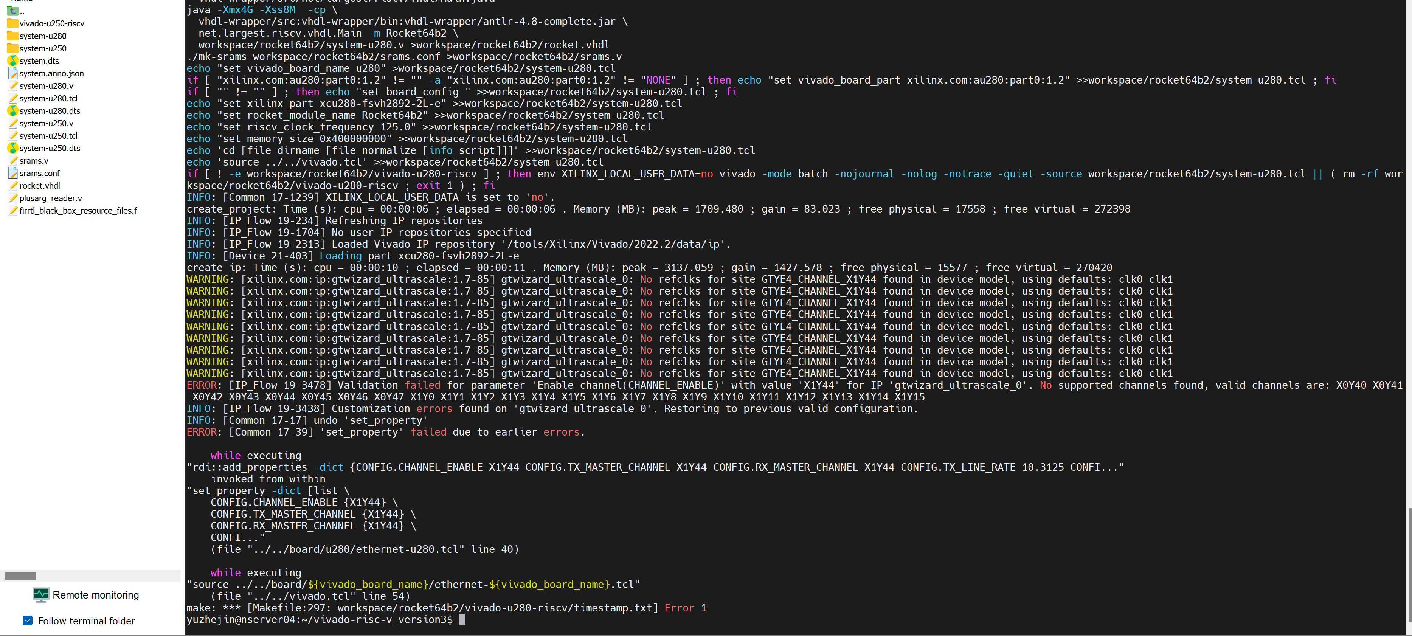Click the sidebar horizontal scrollbar
Viewport: 1412px width, 636px height.
tap(20, 576)
